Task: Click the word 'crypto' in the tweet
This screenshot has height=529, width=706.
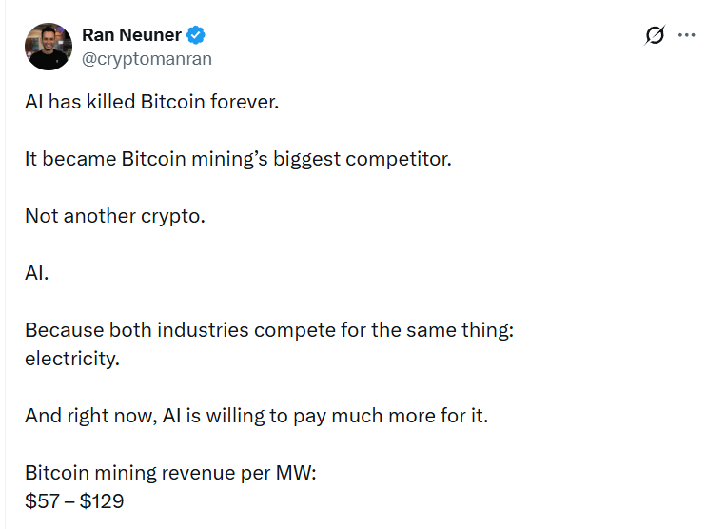Action: pos(173,215)
